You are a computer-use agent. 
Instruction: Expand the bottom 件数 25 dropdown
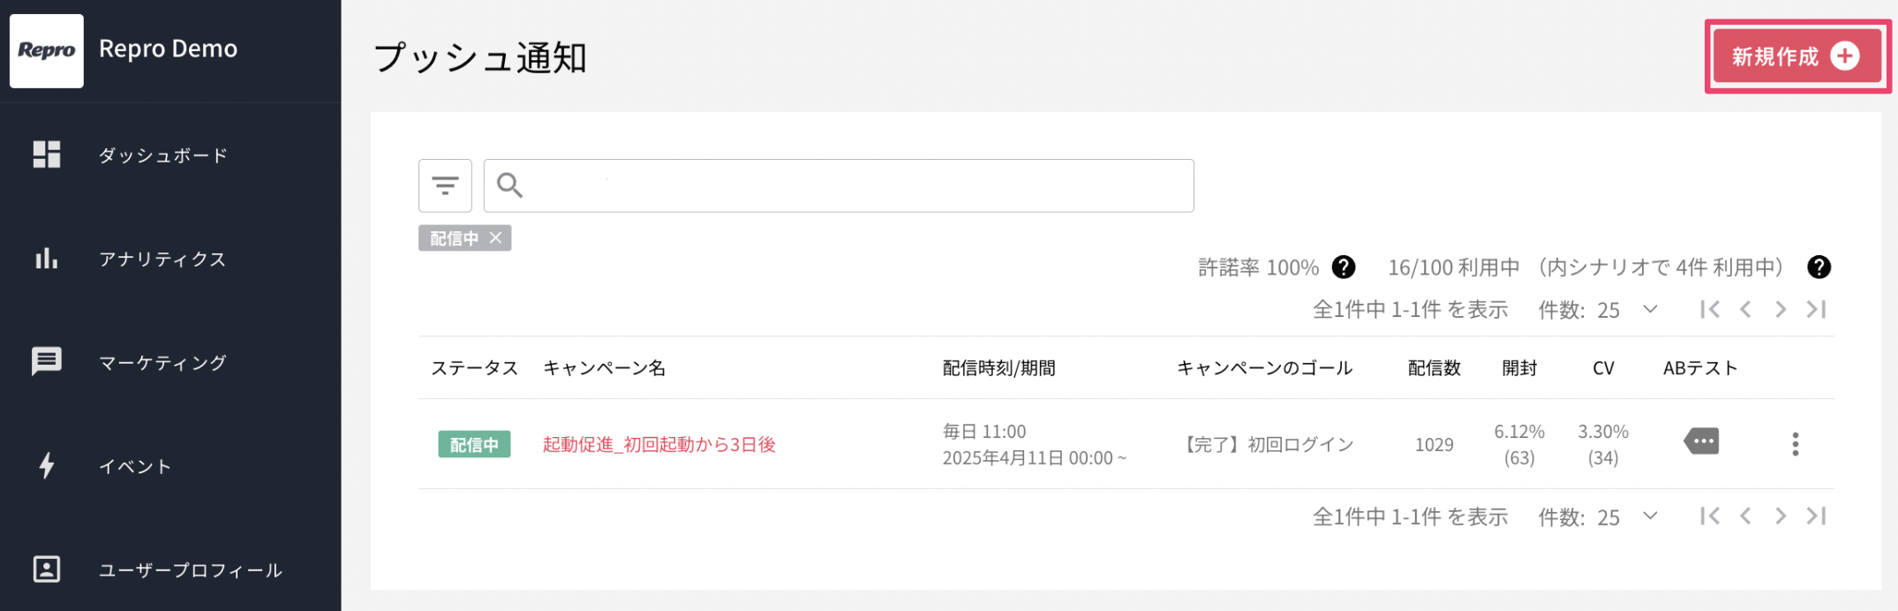1650,516
